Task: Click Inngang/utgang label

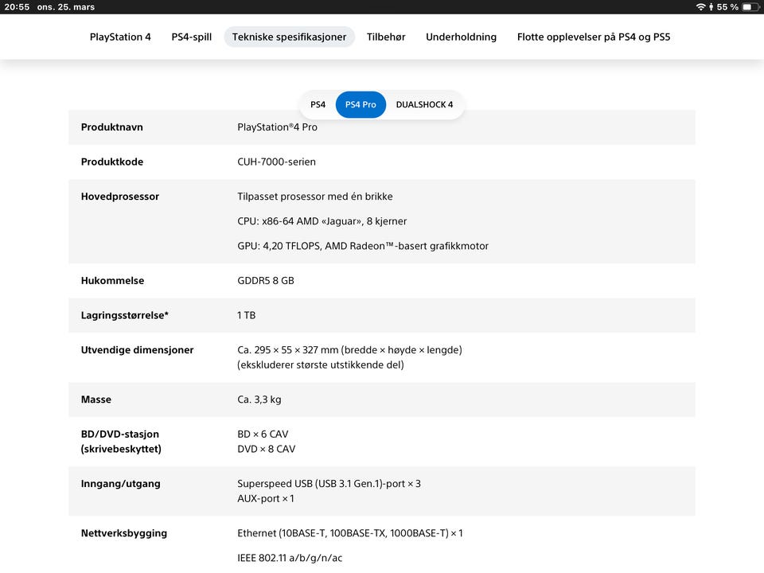Action: pos(121,484)
